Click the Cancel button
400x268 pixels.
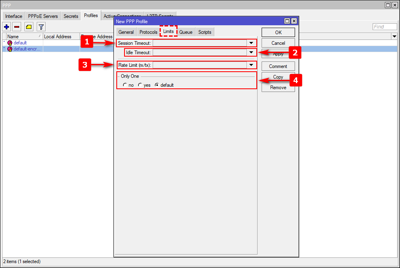pos(278,43)
